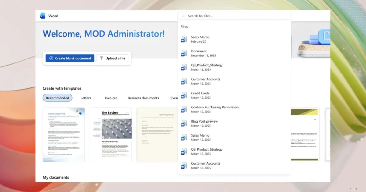Select the Recommended templates tab
Screen dimensions: 366x192
(x=58, y=98)
